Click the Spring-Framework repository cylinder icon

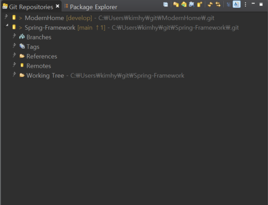(x=14, y=27)
